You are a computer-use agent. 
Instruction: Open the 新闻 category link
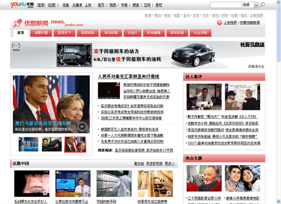(148, 15)
